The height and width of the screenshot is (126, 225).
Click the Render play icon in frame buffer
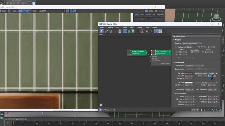(x=156, y=11)
